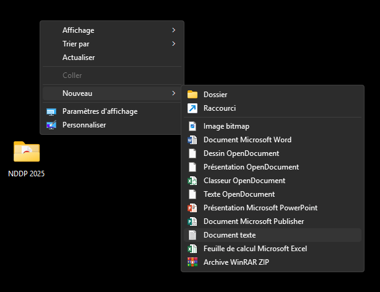Click the Raccourci shortcut arrow icon

(192, 108)
